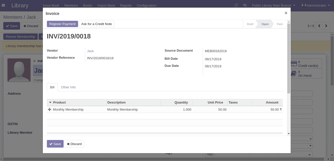334x161 pixels.
Task: Click the Open status stage
Action: 265,24
